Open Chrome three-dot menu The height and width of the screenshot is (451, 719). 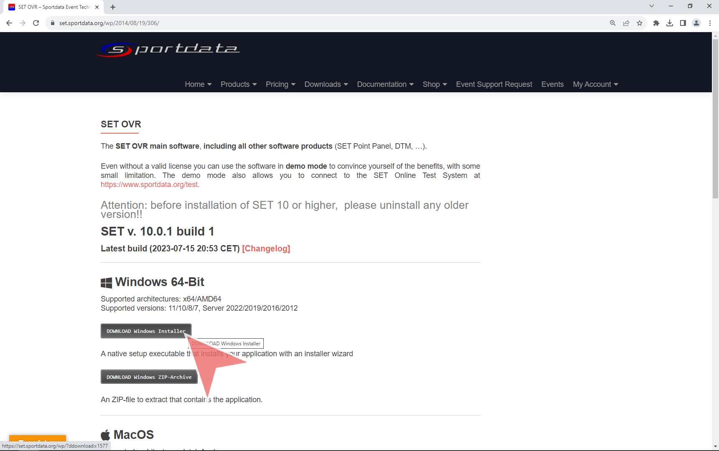710,23
